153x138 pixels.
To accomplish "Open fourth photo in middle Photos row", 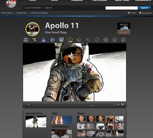I will tap(110, 126).
